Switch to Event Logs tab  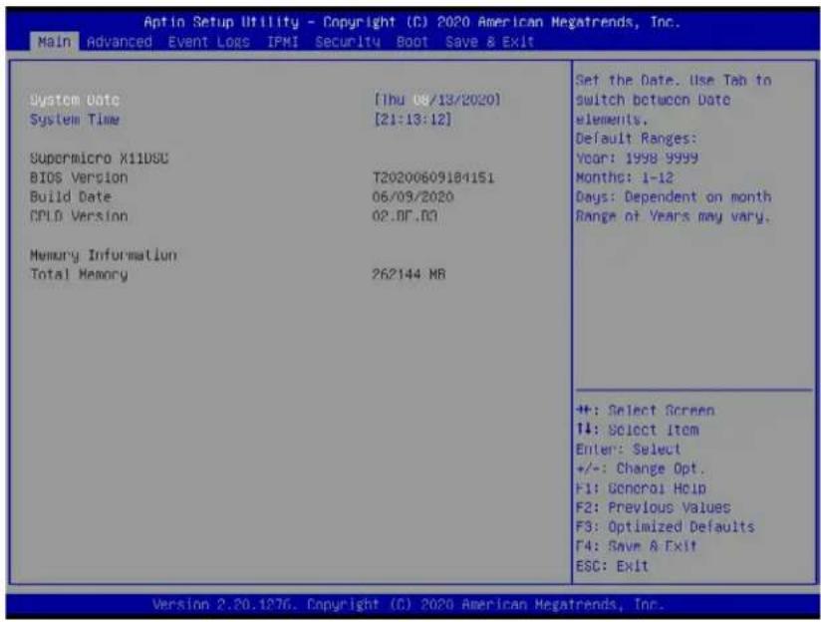(209, 42)
